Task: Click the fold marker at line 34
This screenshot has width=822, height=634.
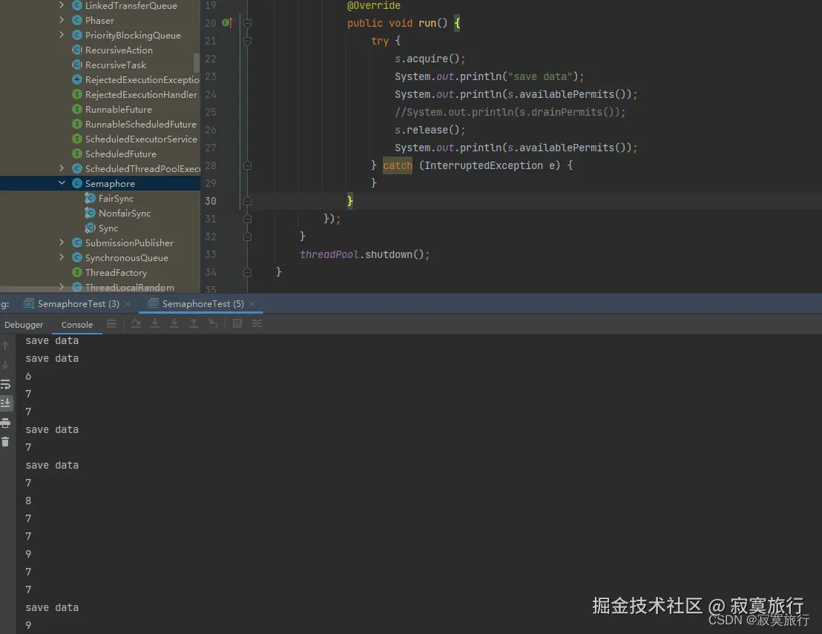Action: point(248,272)
